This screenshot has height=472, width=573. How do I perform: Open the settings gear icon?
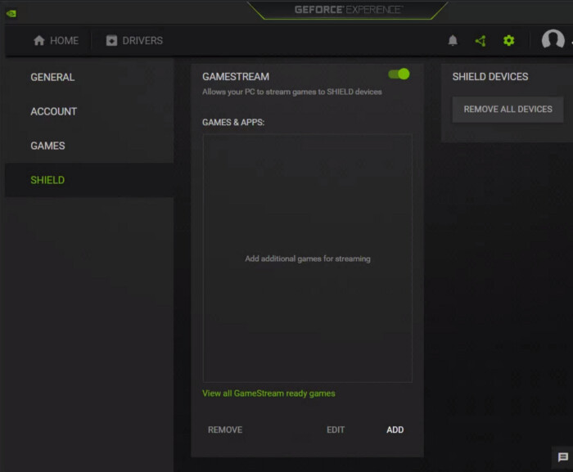click(x=508, y=41)
